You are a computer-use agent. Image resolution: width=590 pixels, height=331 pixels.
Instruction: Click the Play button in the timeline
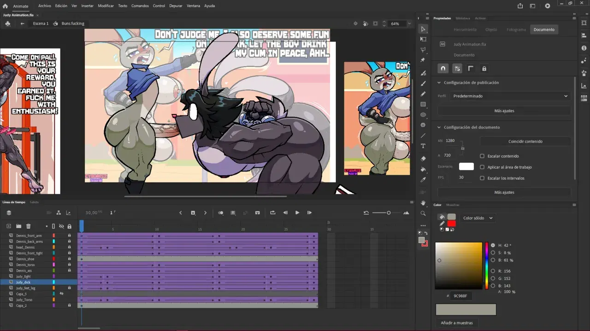pyautogui.click(x=297, y=213)
